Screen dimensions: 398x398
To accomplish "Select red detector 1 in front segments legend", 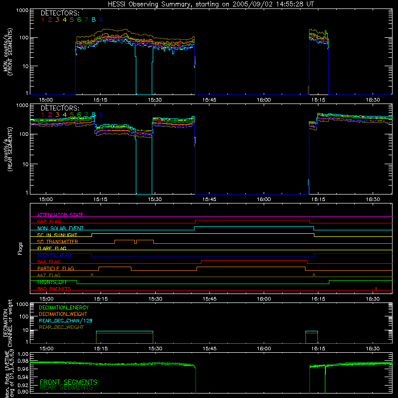I will [x=43, y=19].
